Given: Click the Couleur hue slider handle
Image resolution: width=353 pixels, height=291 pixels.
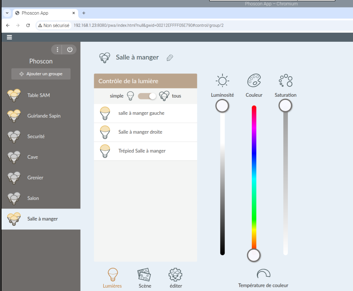Looking at the screenshot, I should 254,255.
